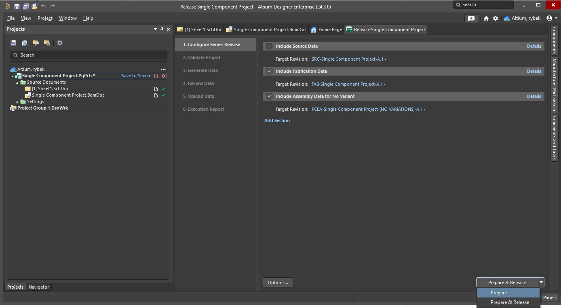Switch to the Navigator tab
This screenshot has width=561, height=308.
39,287
